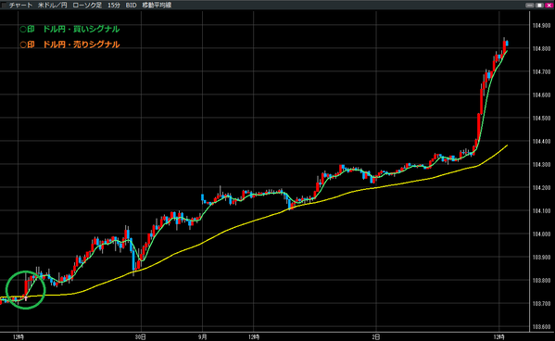555x341 pixels.
Task: Click the 104.800 price axis label
Action: click(541, 49)
